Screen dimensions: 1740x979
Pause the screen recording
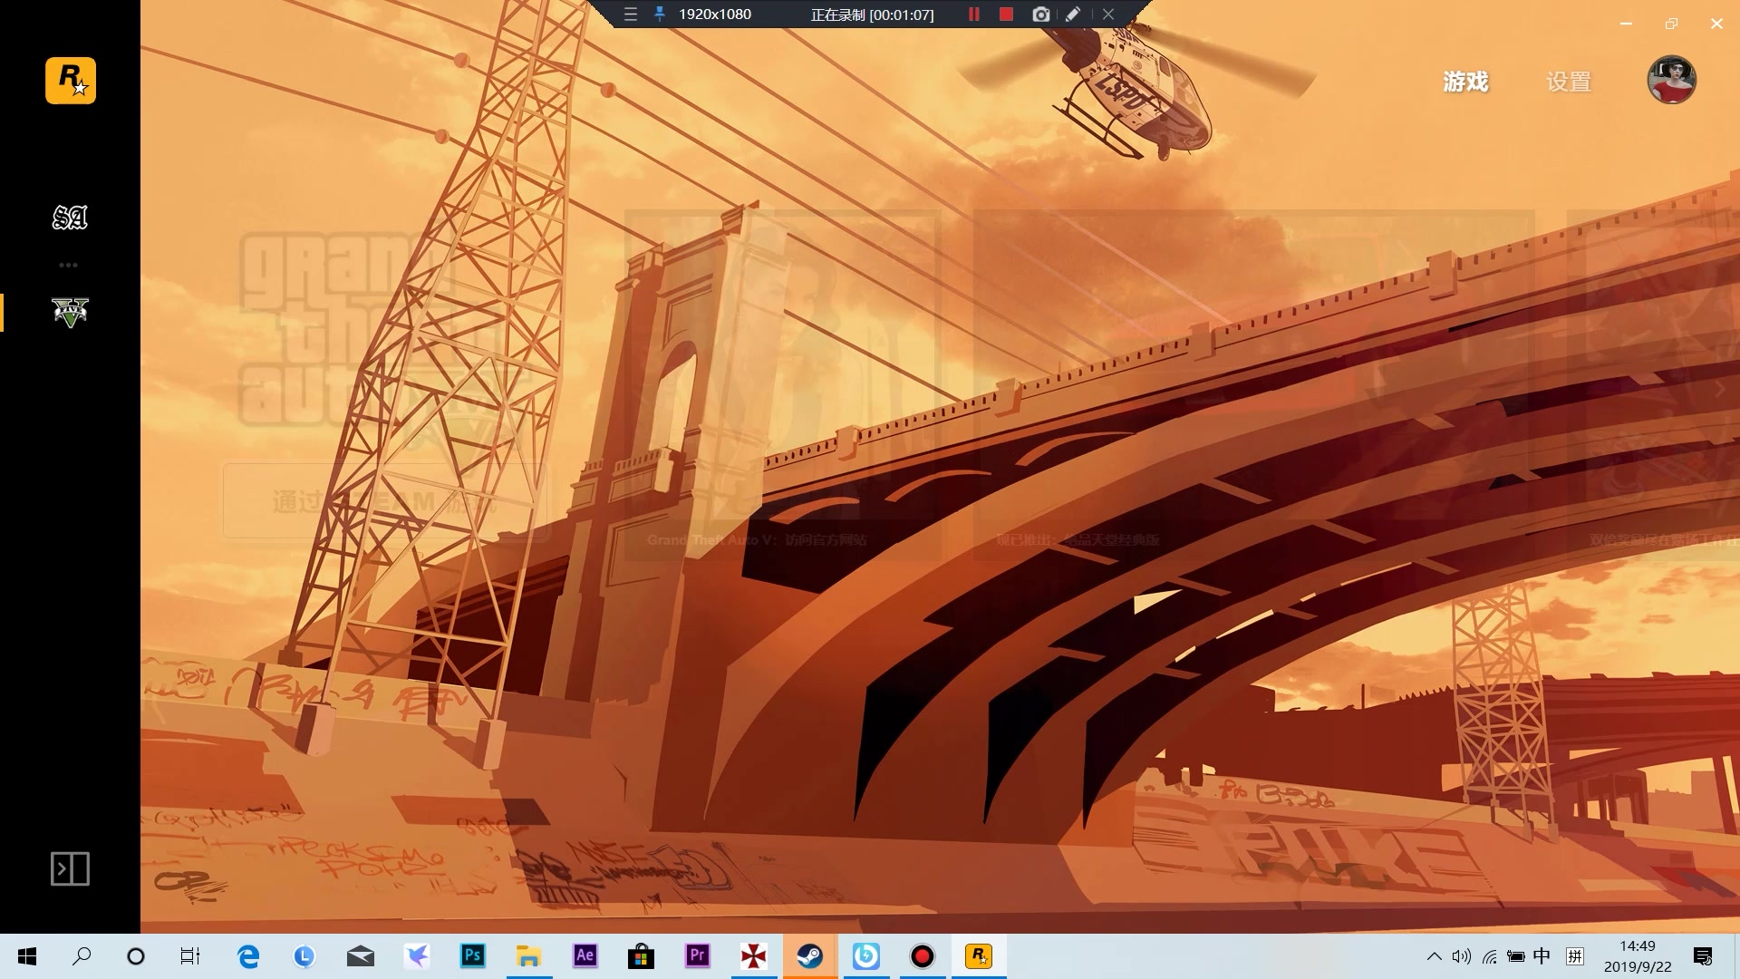[974, 15]
